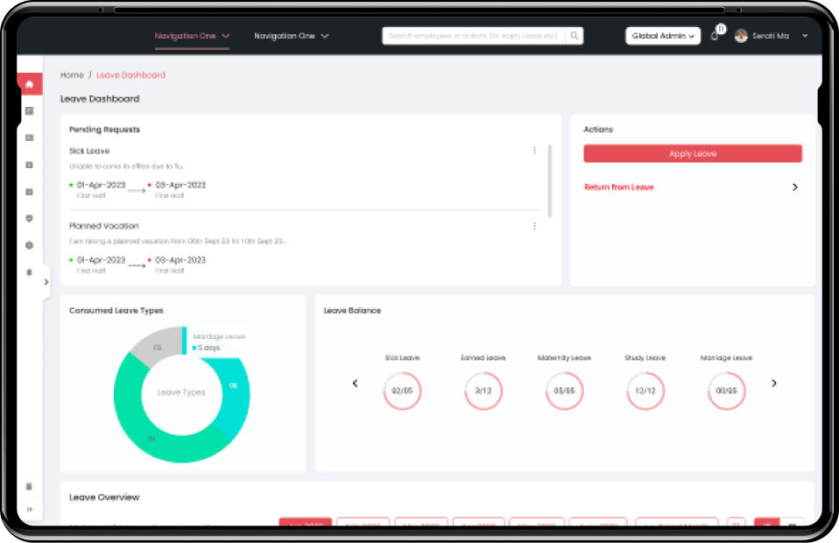Click the Sick Leave balance ring
Image resolution: width=839 pixels, height=543 pixels.
(403, 391)
